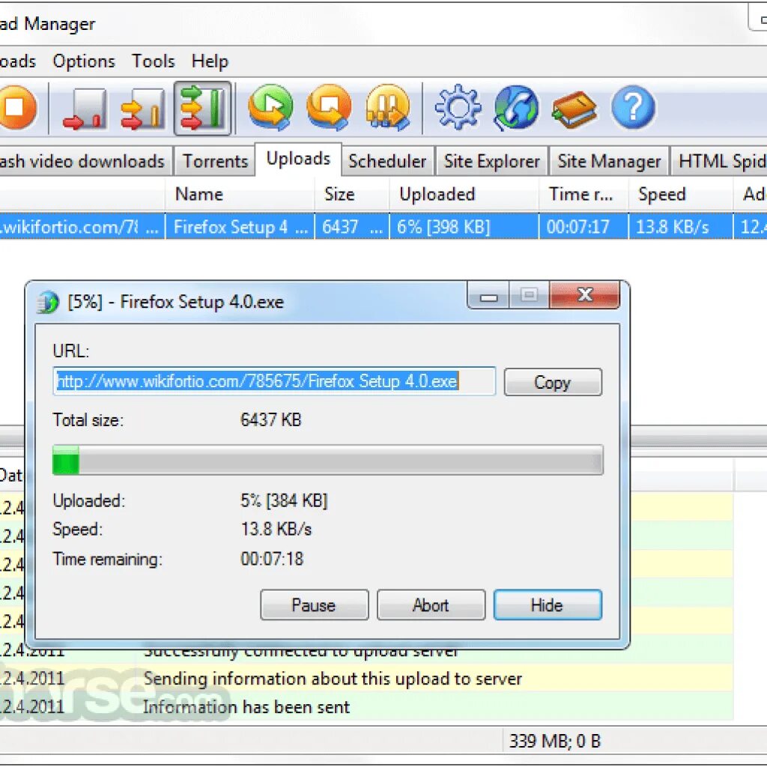Click the URL field in upload dialog
Viewport: 767px width, 767px height.
point(274,381)
